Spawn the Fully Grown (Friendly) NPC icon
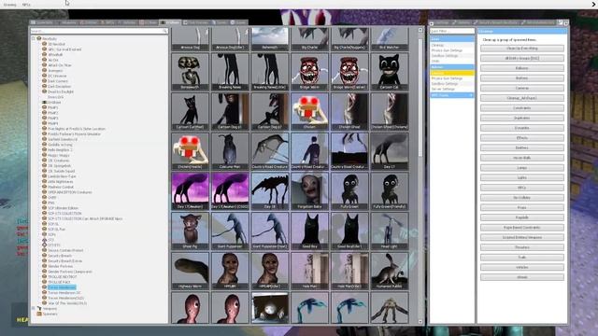This screenshot has height=336, width=598. click(x=389, y=190)
